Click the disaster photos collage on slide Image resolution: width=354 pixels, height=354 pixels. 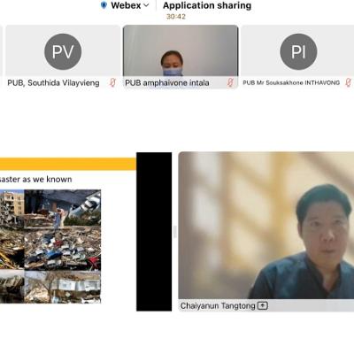50,246
